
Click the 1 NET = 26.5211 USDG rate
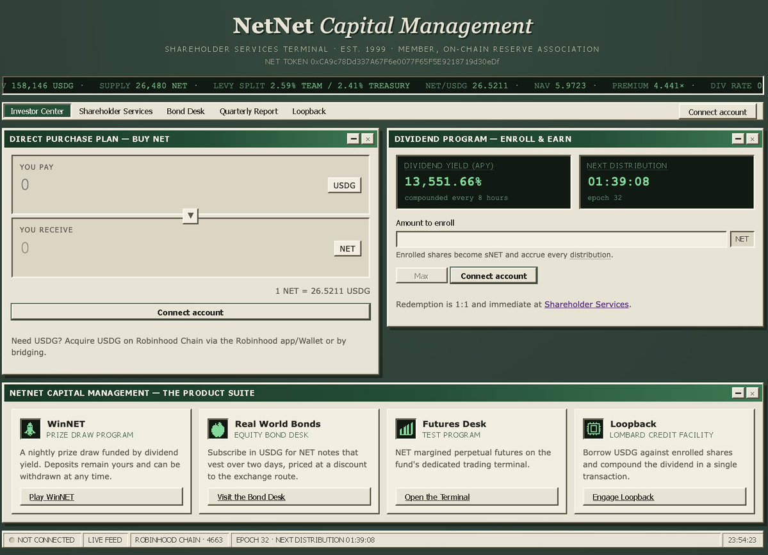322,291
